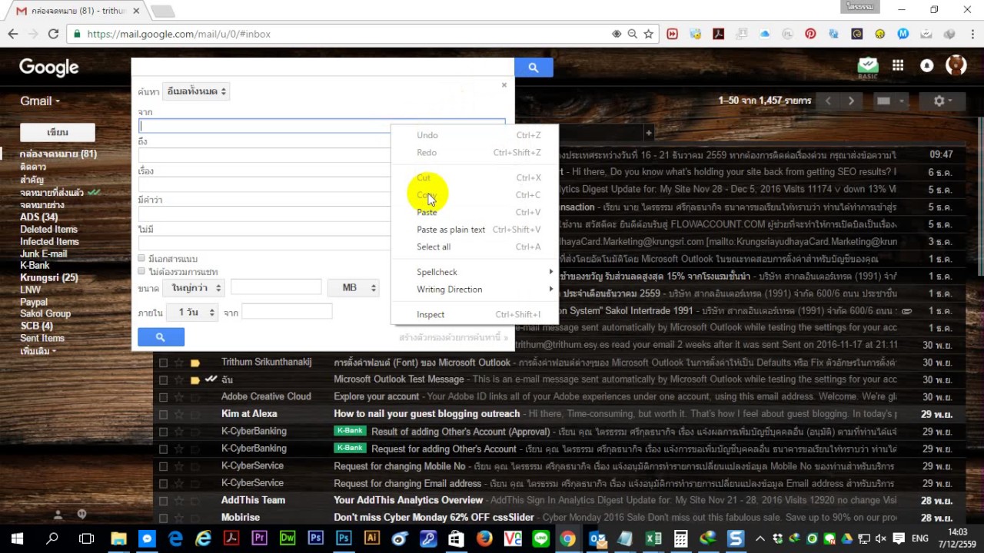Go back in browser history
This screenshot has height=553, width=984.
pos(13,34)
